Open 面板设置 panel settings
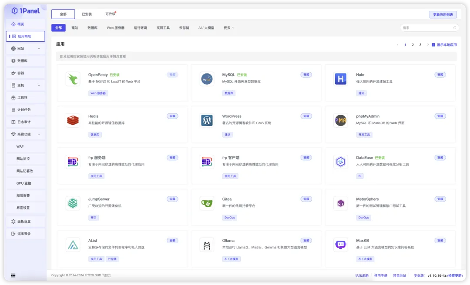The width and height of the screenshot is (470, 285). point(26,222)
